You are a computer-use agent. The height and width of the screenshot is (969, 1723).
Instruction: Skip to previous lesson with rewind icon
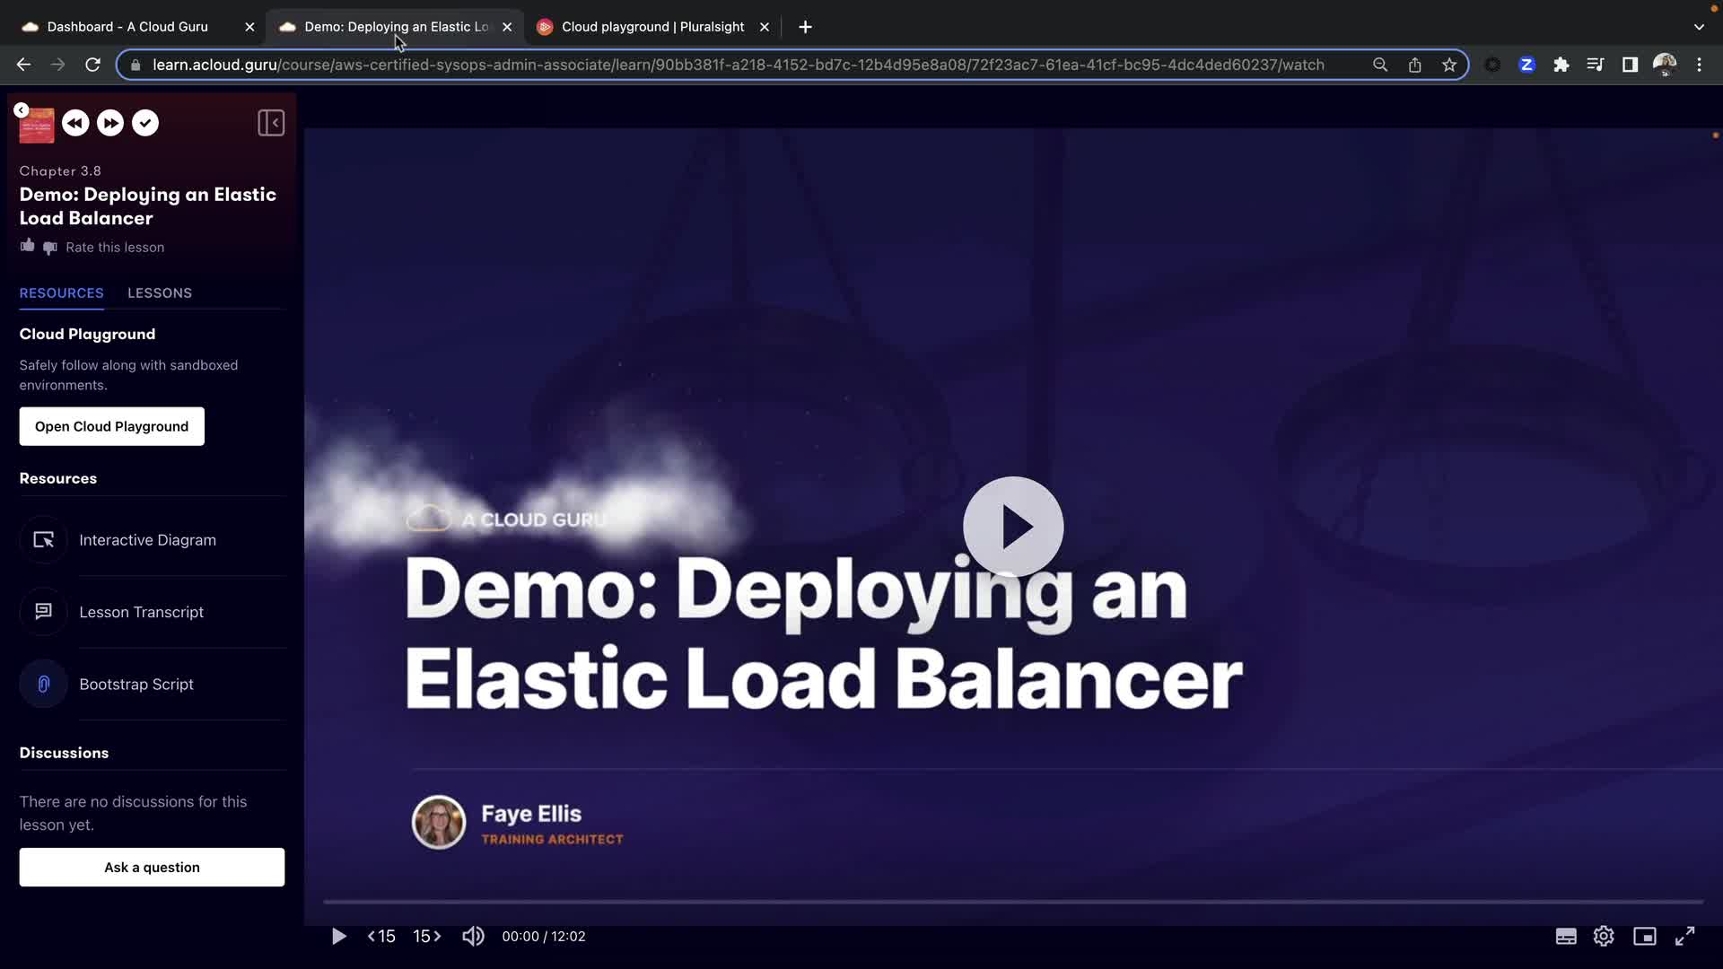(x=75, y=123)
